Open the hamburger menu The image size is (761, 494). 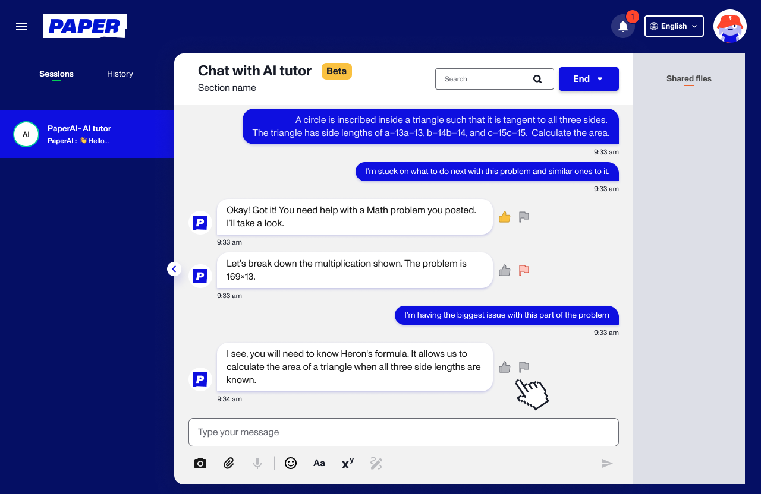(21, 26)
